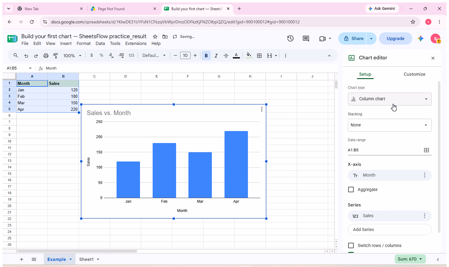Open the Chart type dropdown
Screen dimensions: 449x267
click(x=390, y=99)
